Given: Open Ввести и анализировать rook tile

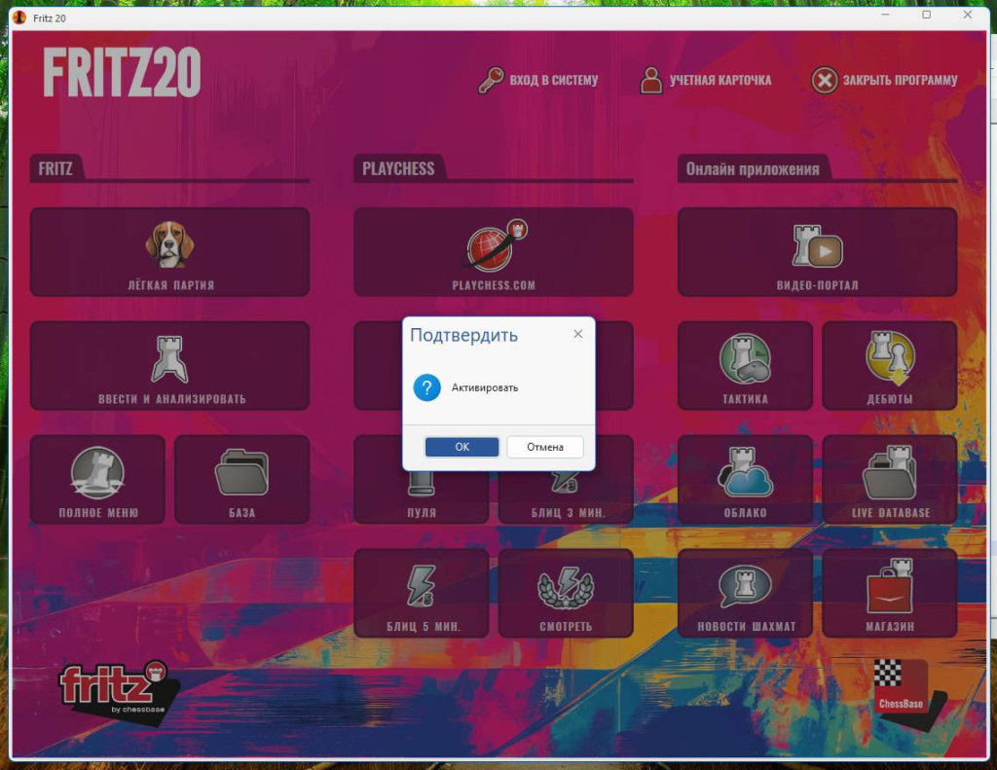Looking at the screenshot, I should coord(169,366).
